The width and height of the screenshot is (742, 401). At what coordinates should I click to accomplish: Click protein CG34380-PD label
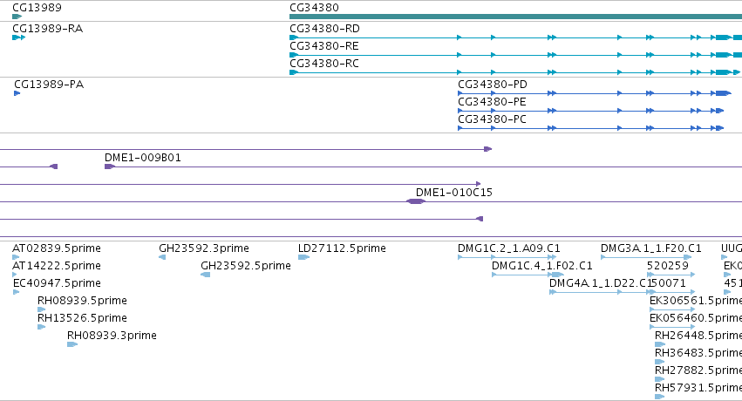(493, 85)
